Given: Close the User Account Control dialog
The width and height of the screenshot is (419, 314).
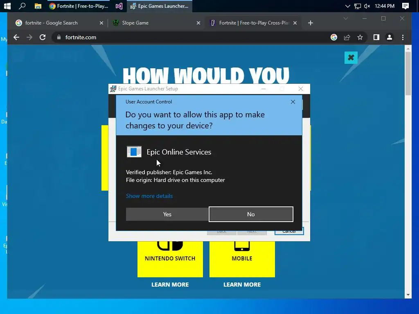Looking at the screenshot, I should click(x=293, y=102).
